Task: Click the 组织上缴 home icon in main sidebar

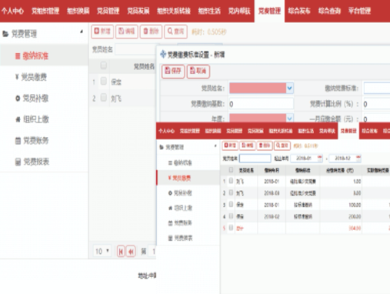Action: [18, 119]
